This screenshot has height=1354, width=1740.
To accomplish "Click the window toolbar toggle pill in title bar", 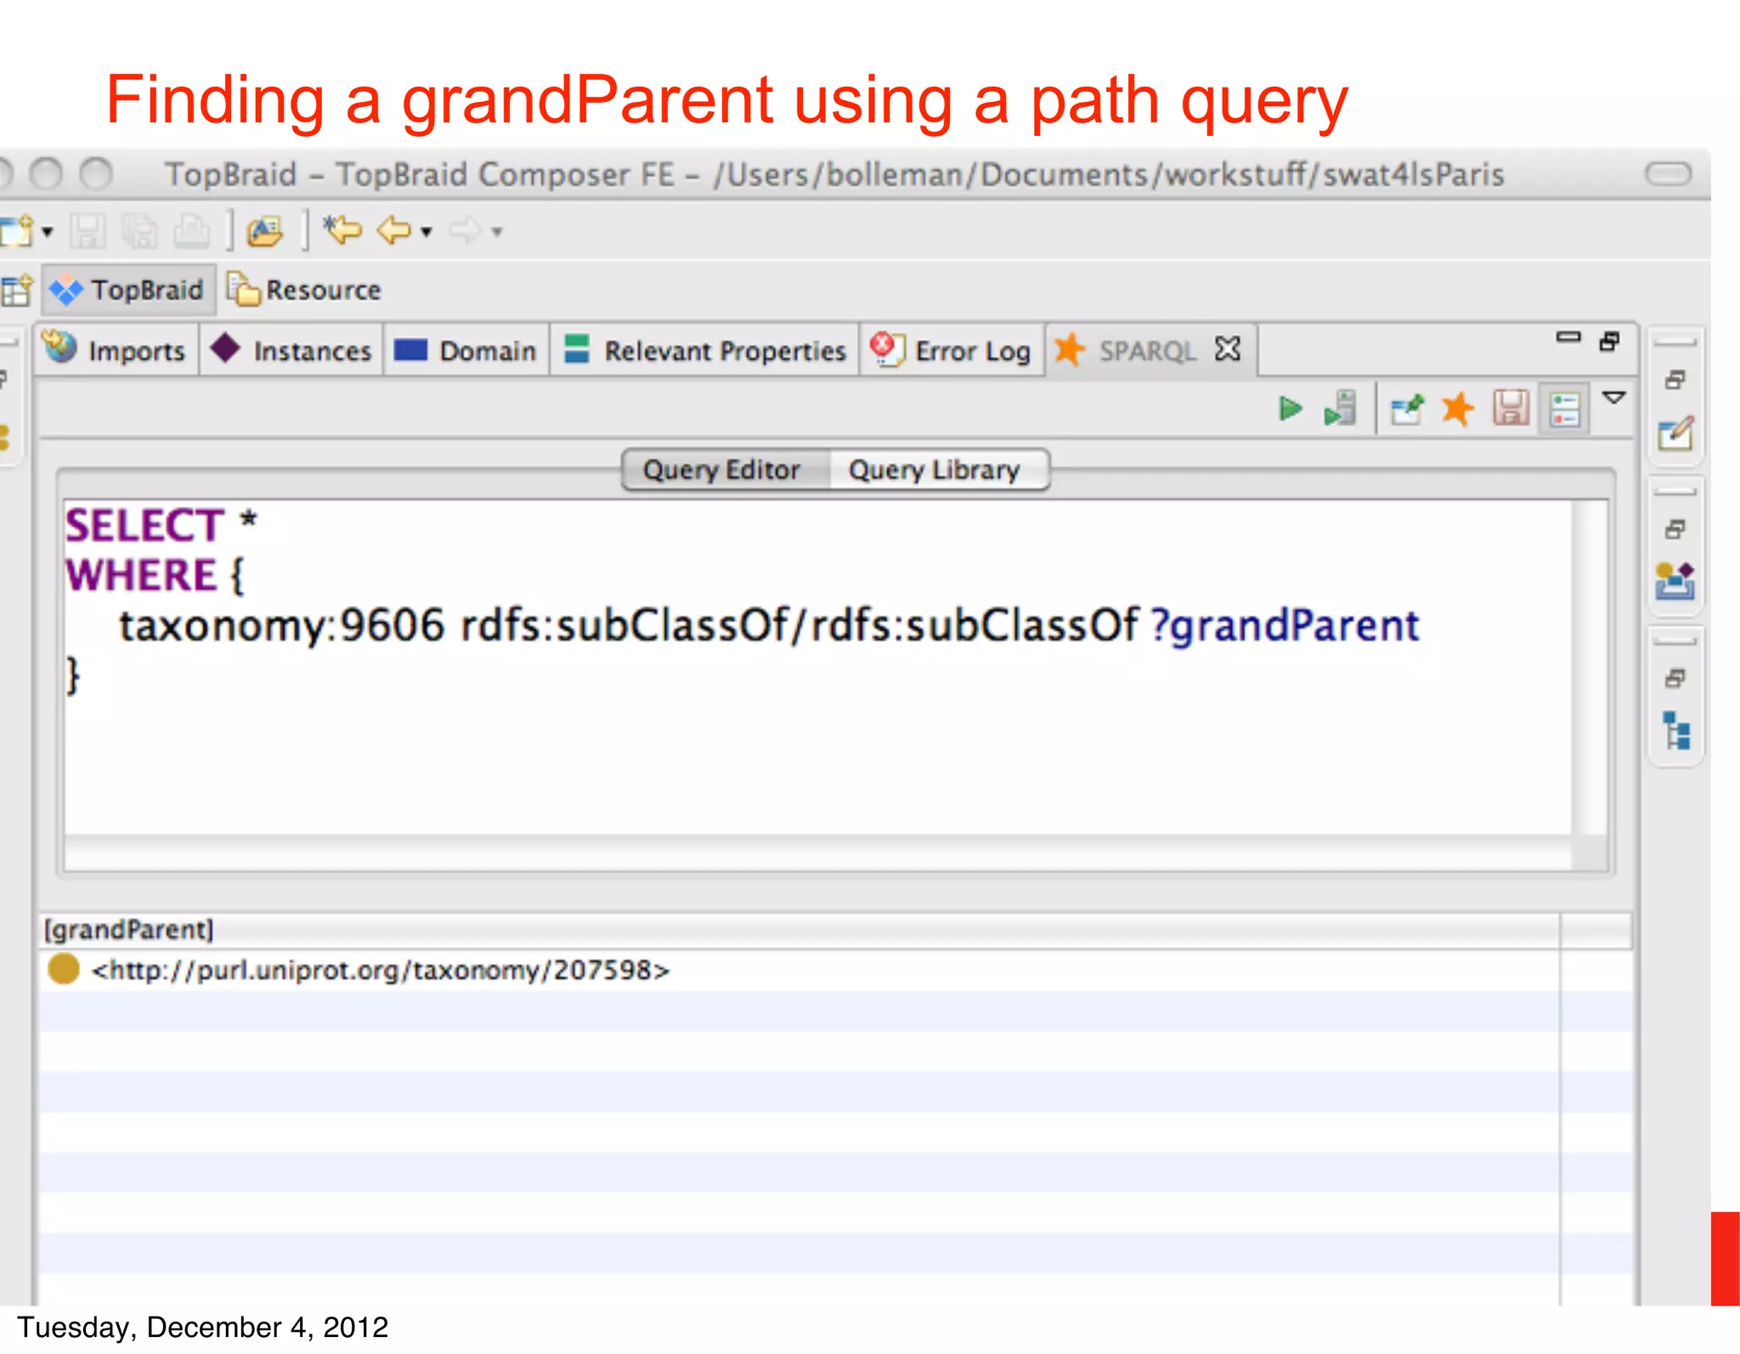I will [x=1669, y=173].
